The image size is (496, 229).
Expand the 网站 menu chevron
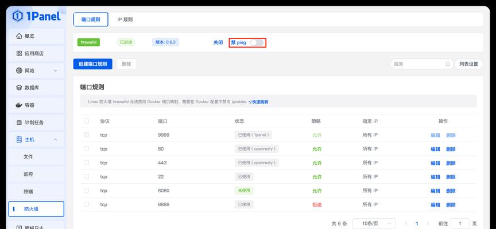click(x=55, y=70)
